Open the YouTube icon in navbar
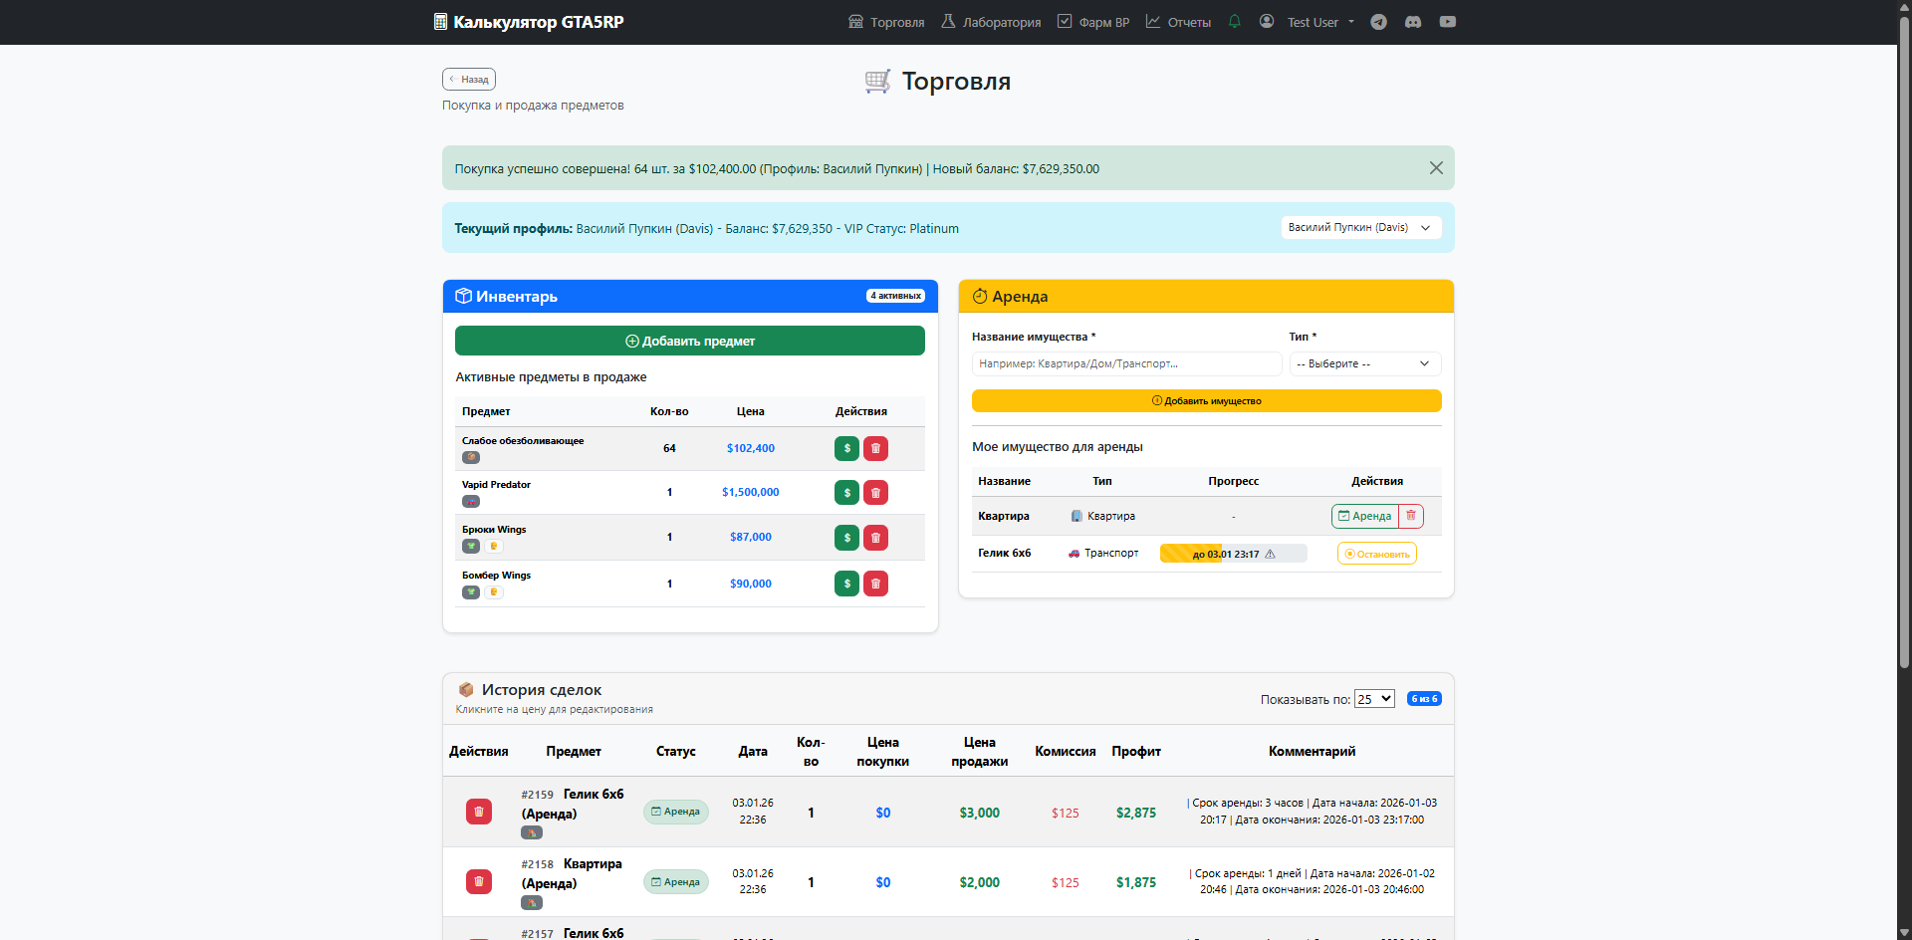 (1448, 22)
